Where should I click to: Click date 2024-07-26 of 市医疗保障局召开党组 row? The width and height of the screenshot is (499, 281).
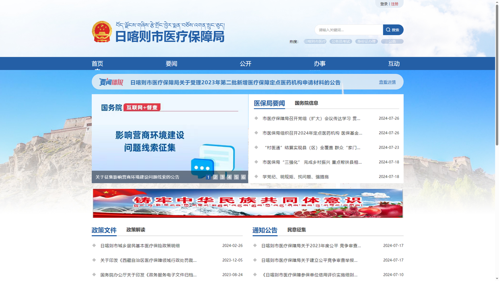click(389, 118)
